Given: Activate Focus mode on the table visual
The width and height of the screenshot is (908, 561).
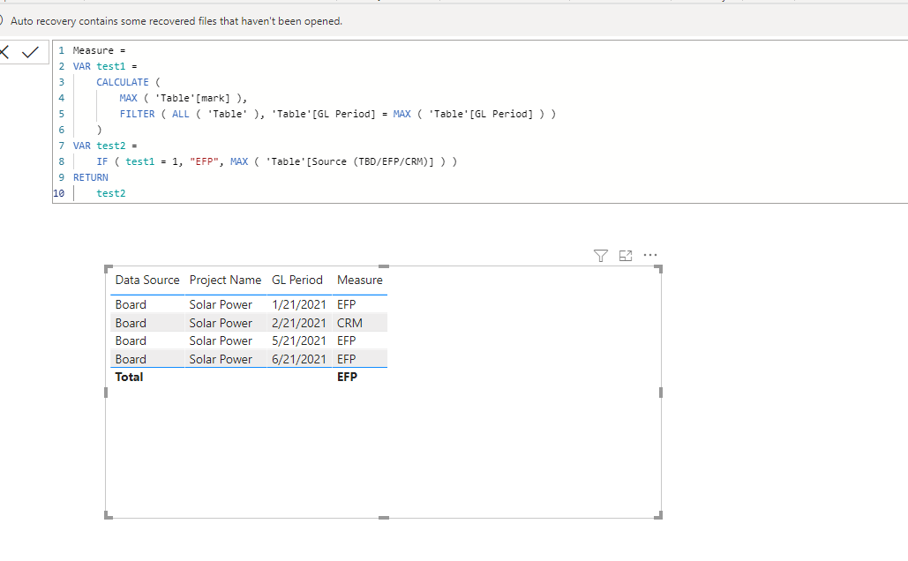Looking at the screenshot, I should coord(626,255).
